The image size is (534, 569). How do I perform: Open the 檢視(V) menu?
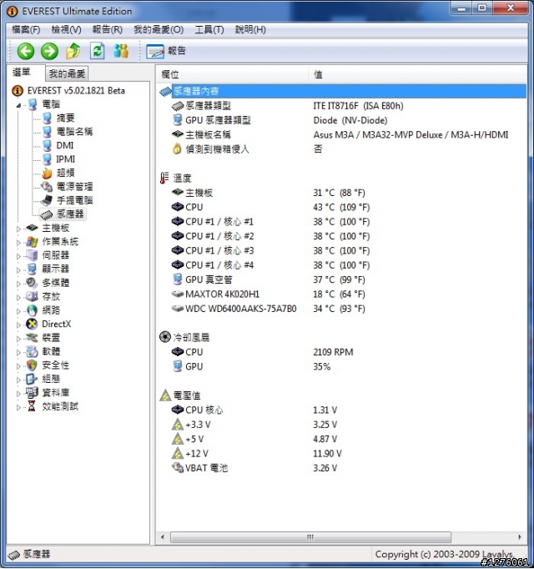coord(66,29)
